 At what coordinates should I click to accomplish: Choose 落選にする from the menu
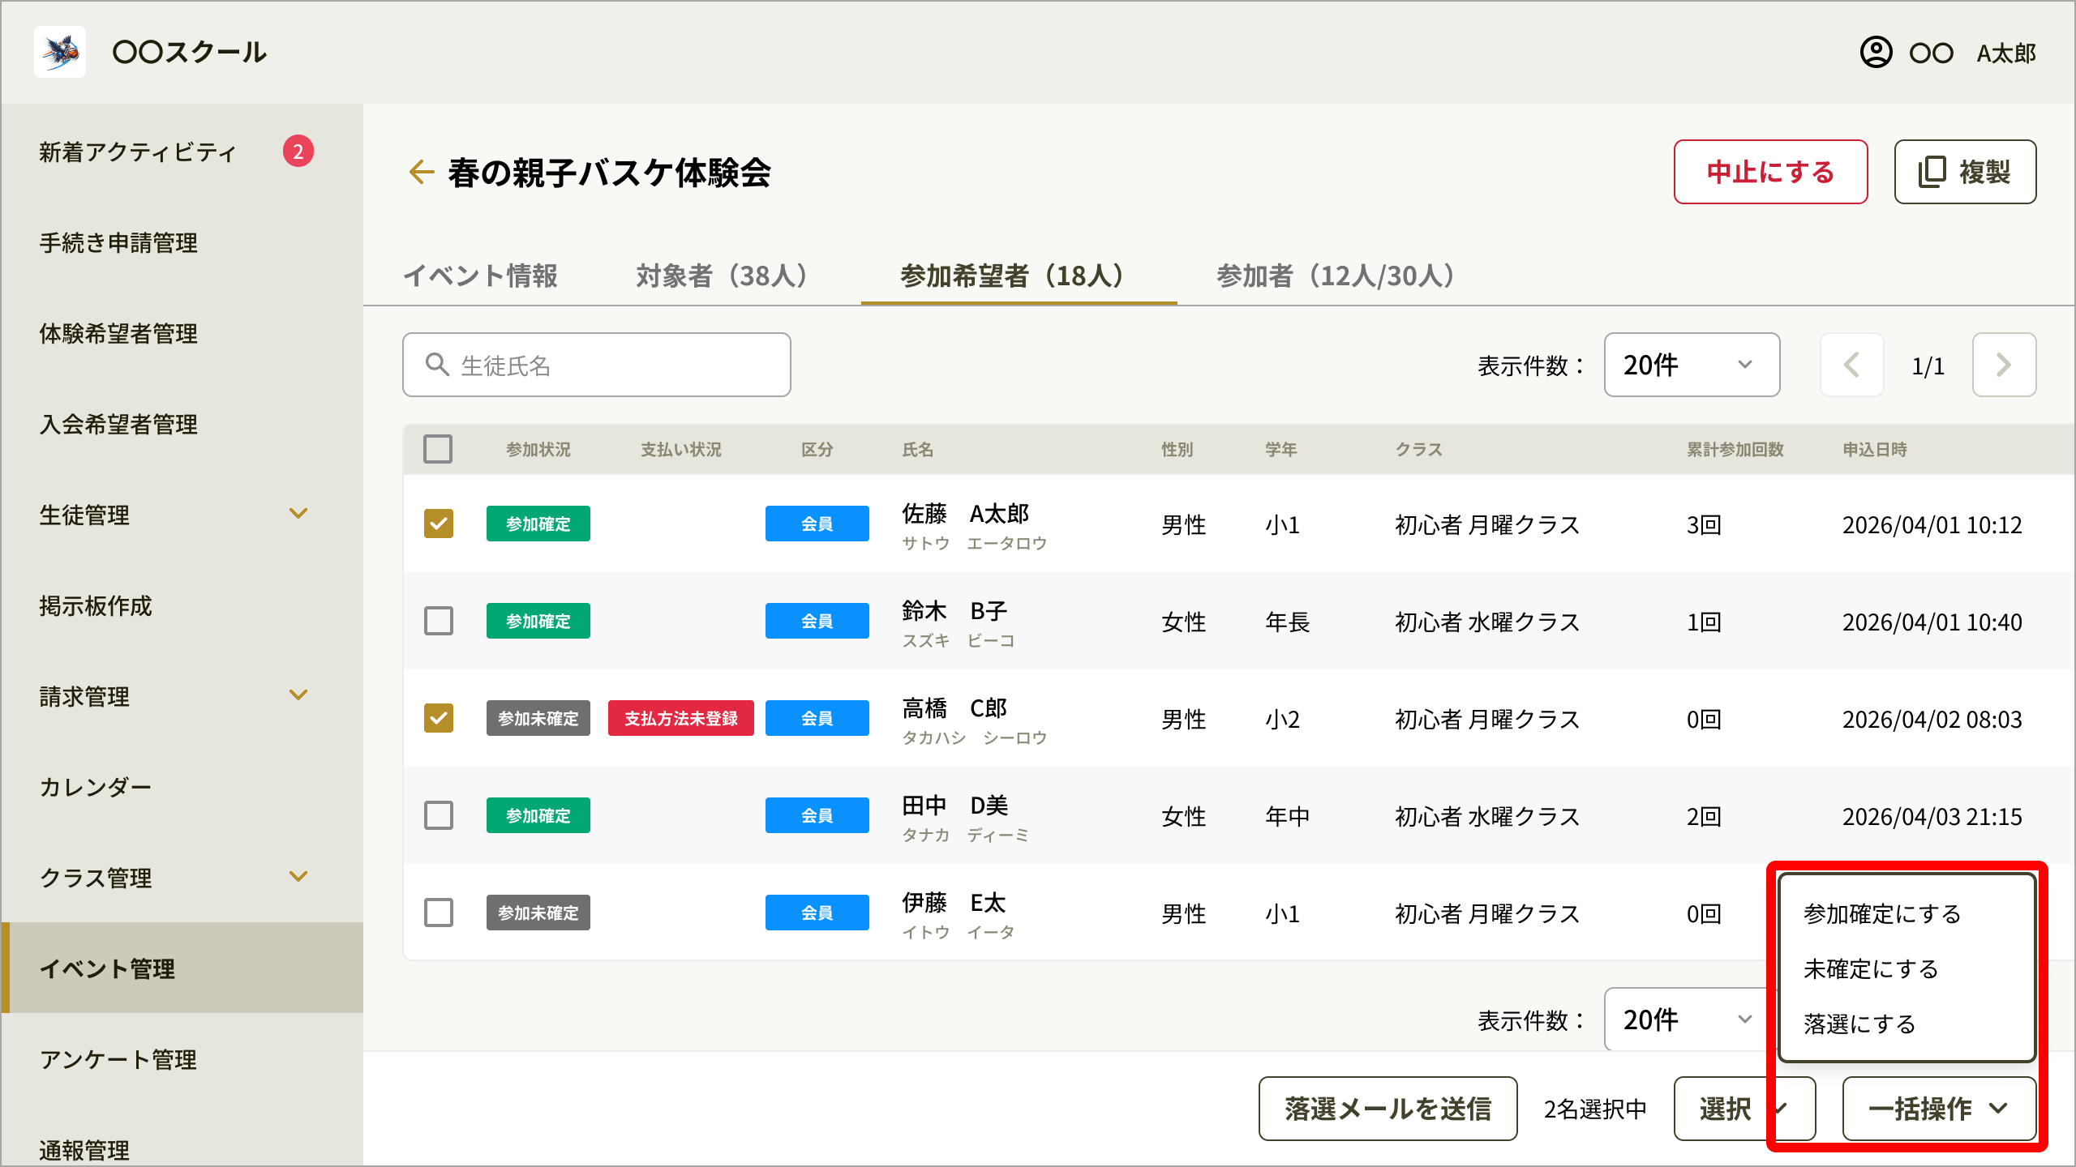[x=1859, y=1024]
